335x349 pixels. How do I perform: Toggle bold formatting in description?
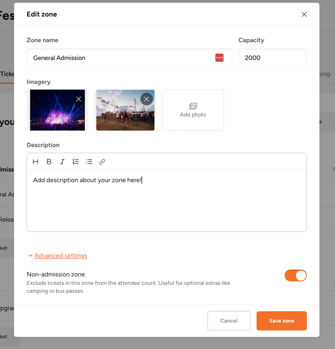[x=49, y=162]
